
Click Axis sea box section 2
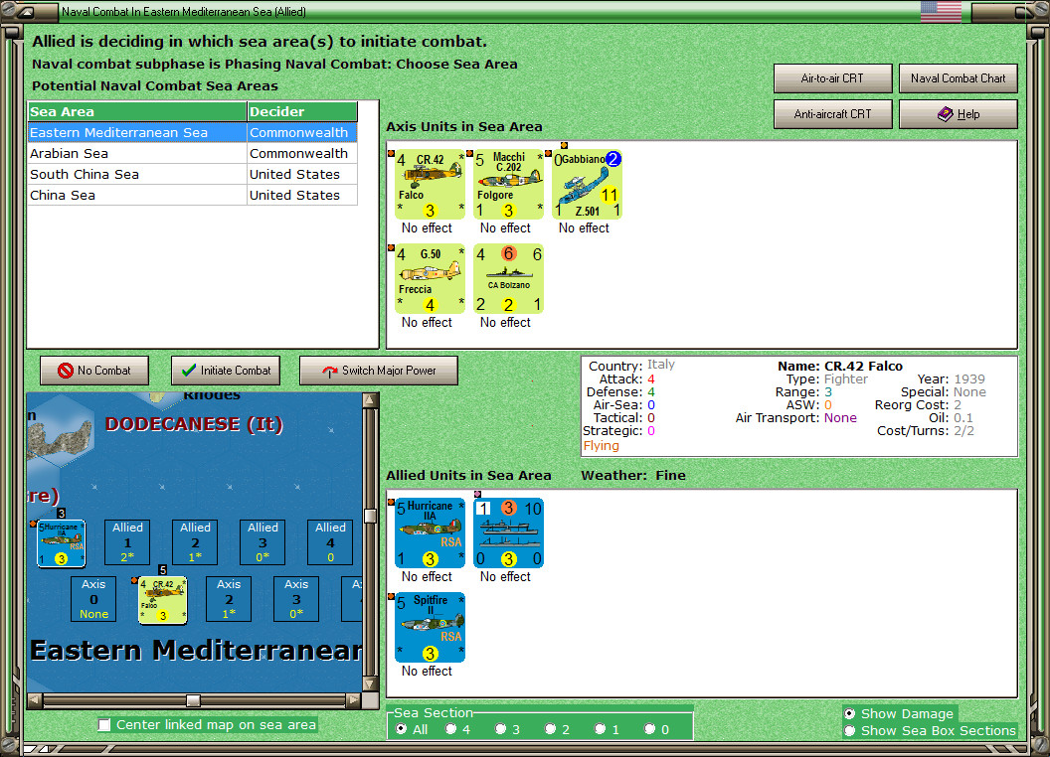(229, 599)
